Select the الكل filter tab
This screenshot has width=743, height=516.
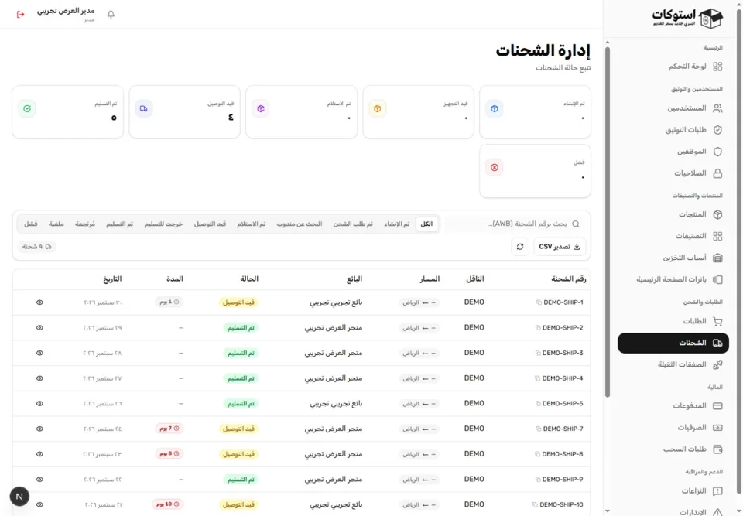[x=426, y=224]
